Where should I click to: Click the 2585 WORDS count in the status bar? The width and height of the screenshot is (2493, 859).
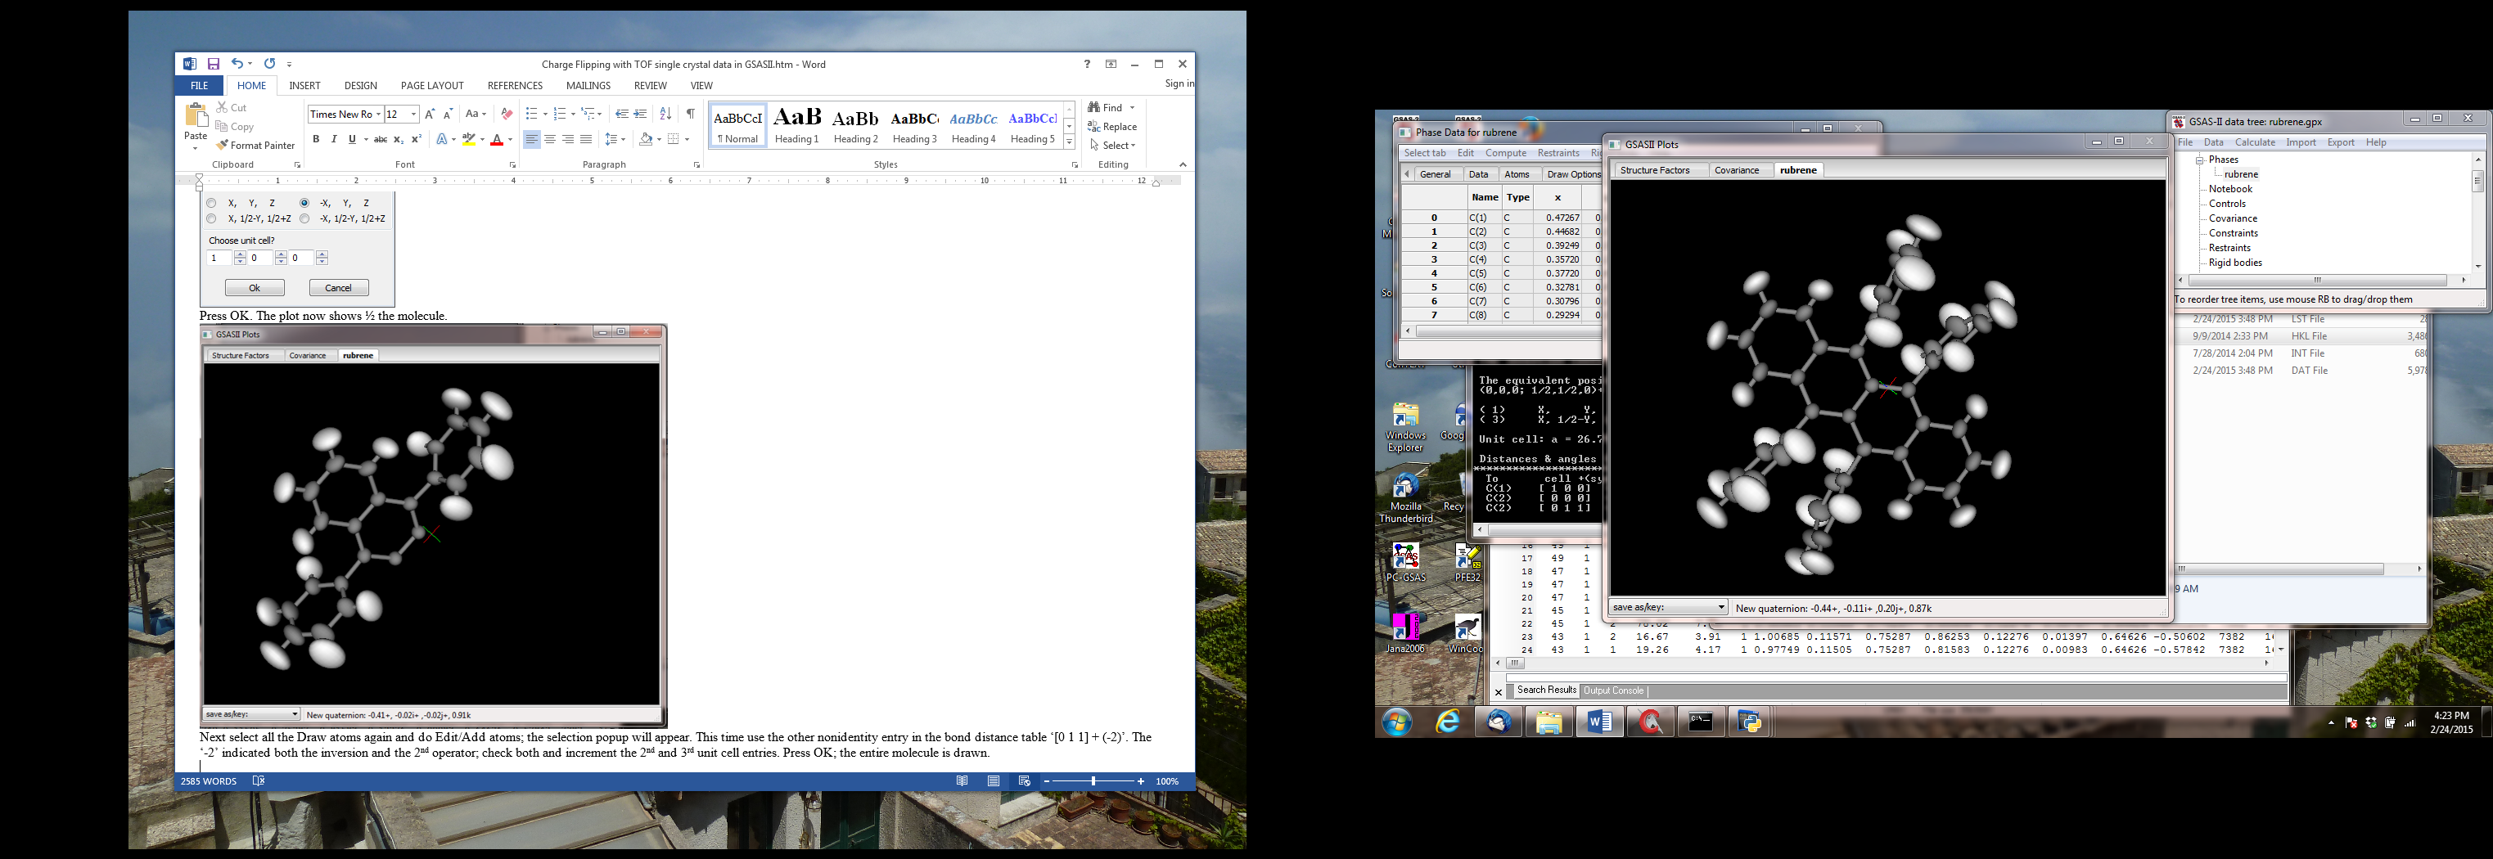click(208, 780)
